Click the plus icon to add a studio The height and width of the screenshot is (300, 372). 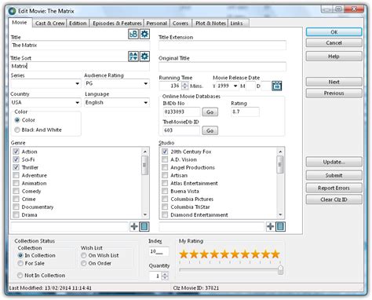(270, 226)
